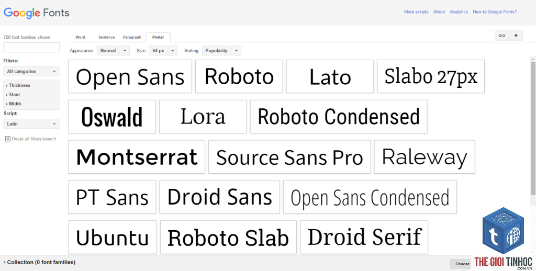
Task: Open the Analytics link
Action: point(459,12)
